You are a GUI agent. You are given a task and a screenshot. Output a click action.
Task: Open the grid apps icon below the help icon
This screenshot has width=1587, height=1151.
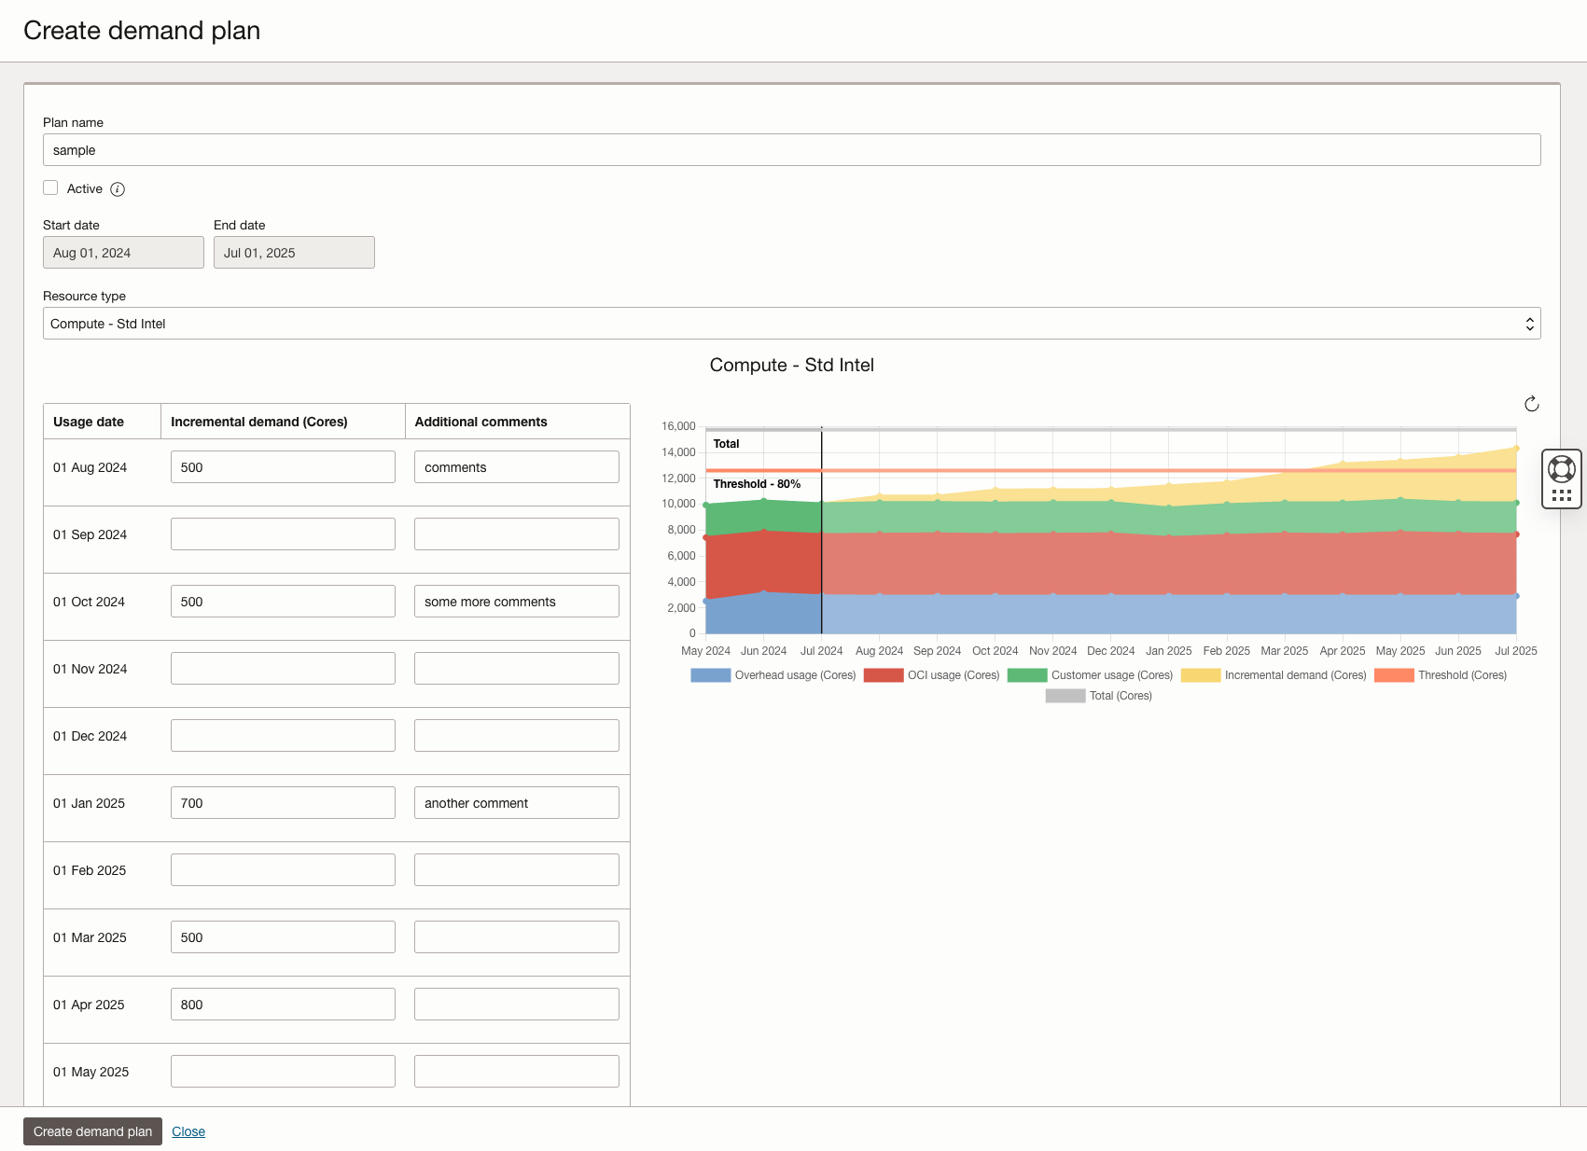[x=1560, y=496]
